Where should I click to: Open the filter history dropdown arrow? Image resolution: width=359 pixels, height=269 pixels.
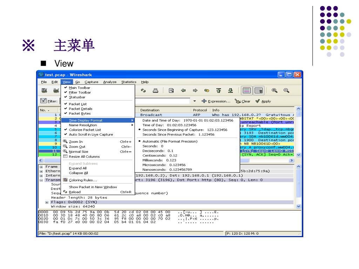point(195,101)
